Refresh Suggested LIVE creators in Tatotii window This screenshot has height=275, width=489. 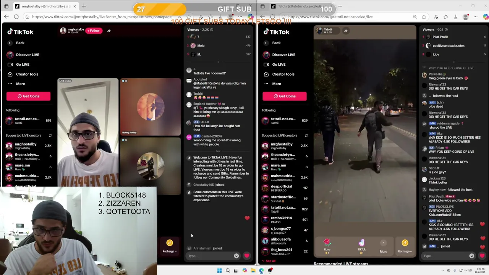[x=306, y=136]
